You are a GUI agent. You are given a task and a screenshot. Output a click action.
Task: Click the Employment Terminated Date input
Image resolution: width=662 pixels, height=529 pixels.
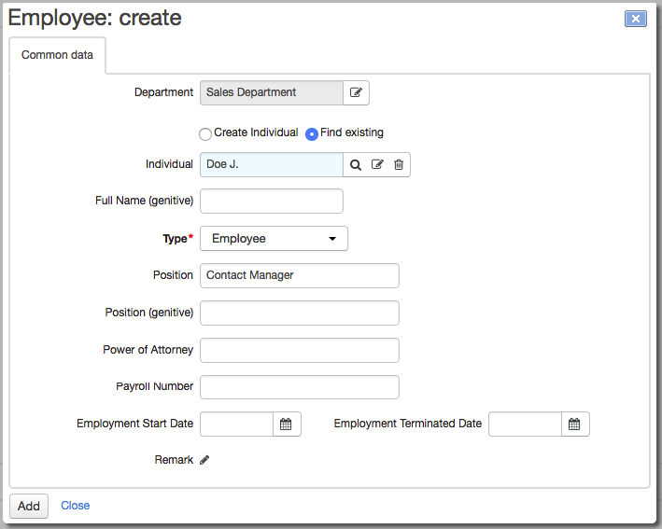pyautogui.click(x=525, y=424)
